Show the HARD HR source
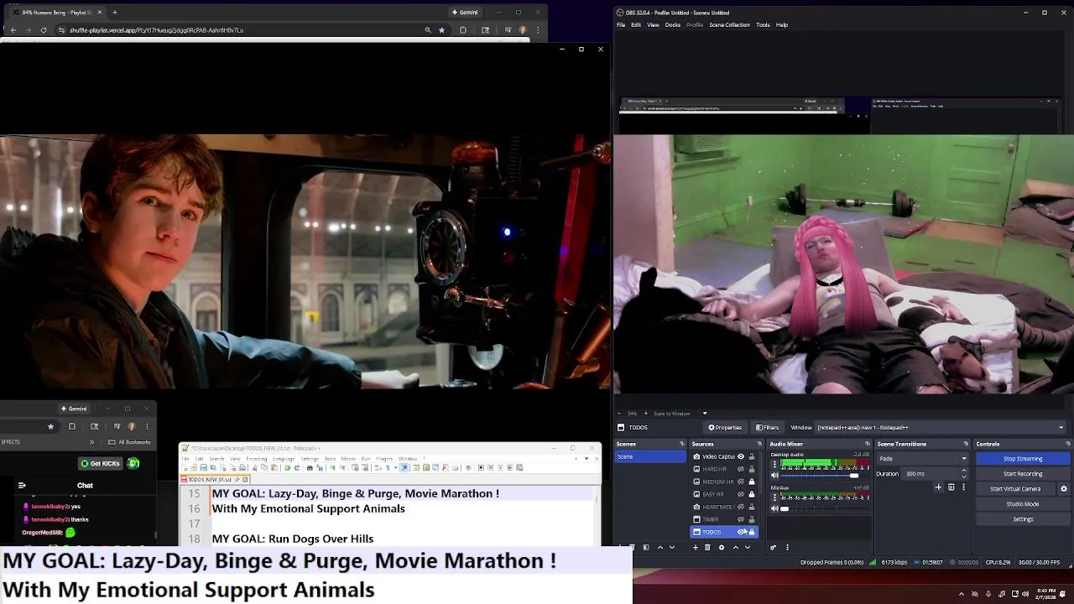Viewport: 1074px width, 604px height. click(741, 469)
